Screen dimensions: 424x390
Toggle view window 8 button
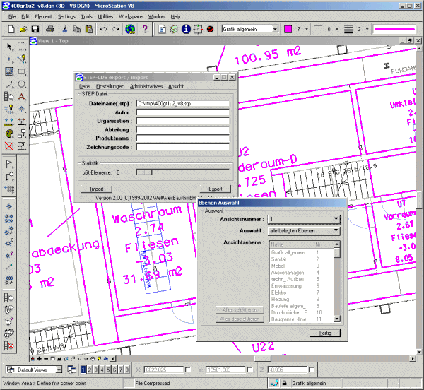(126, 370)
